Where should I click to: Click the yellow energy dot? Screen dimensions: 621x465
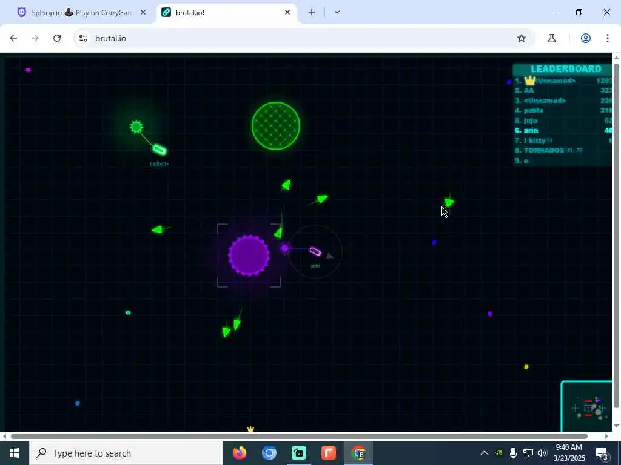click(x=526, y=367)
